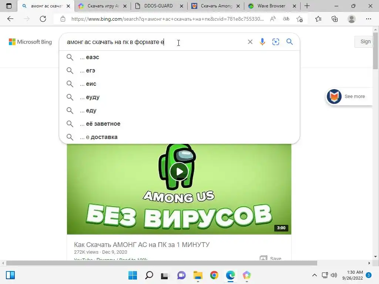Close the "Скачать игру" tab
Viewport: 379px width, 284px height.
(x=125, y=6)
